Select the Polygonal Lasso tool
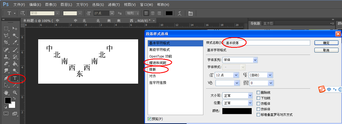The image size is (342, 124). (x=6, y=35)
